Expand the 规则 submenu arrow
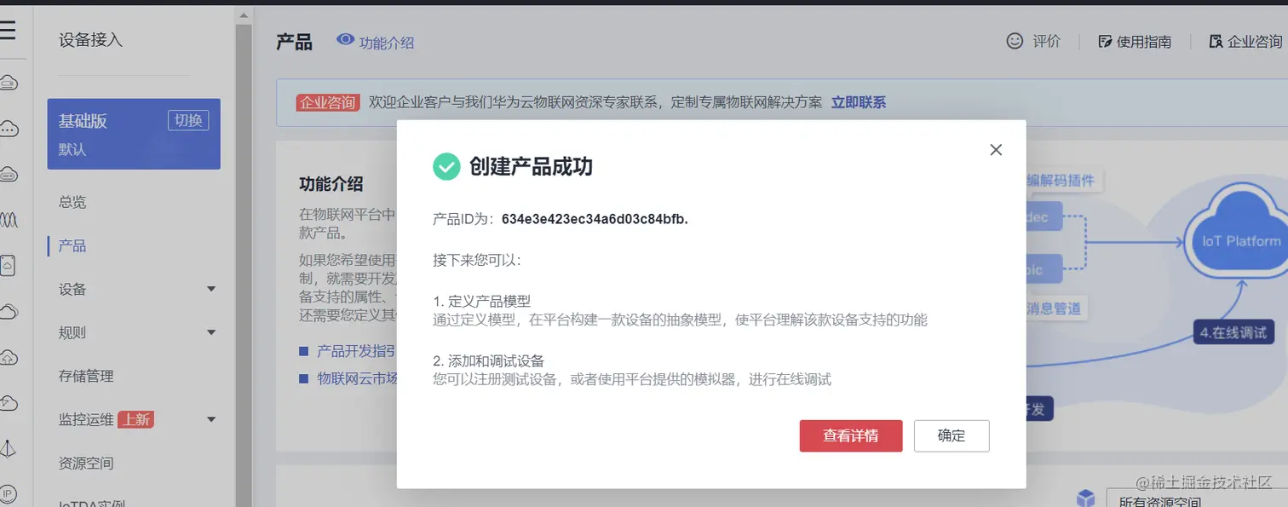Image resolution: width=1288 pixels, height=507 pixels. pyautogui.click(x=211, y=333)
